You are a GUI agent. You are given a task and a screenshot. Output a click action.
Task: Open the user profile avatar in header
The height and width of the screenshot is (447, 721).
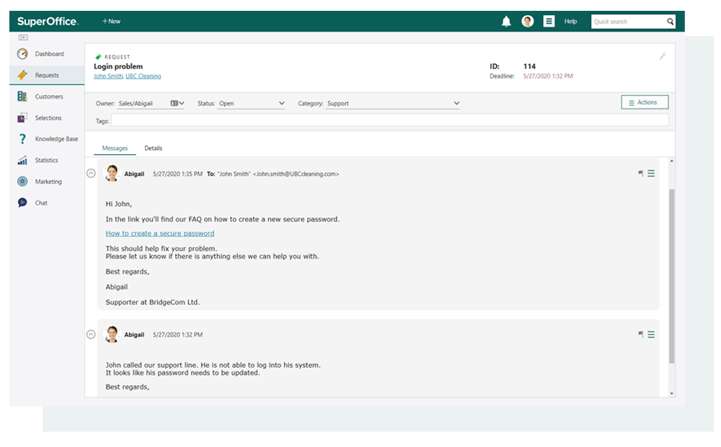pyautogui.click(x=528, y=21)
